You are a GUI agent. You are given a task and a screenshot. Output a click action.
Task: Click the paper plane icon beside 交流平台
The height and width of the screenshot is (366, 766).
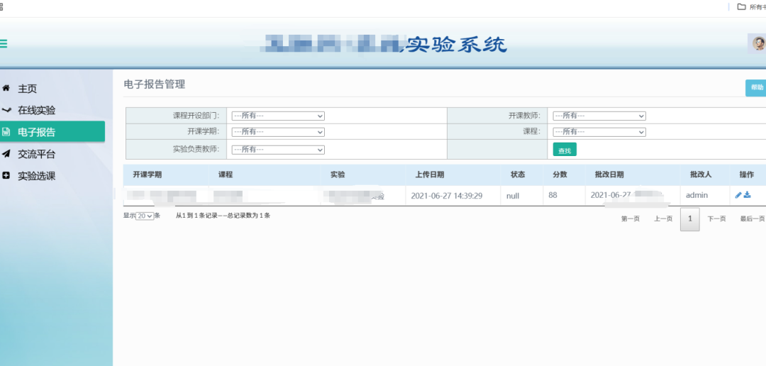(x=6, y=154)
